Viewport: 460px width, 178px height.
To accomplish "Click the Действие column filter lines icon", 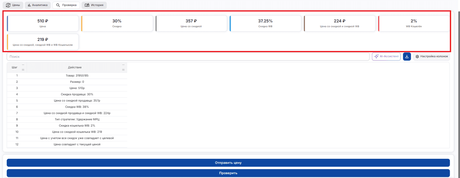I will [123, 70].
